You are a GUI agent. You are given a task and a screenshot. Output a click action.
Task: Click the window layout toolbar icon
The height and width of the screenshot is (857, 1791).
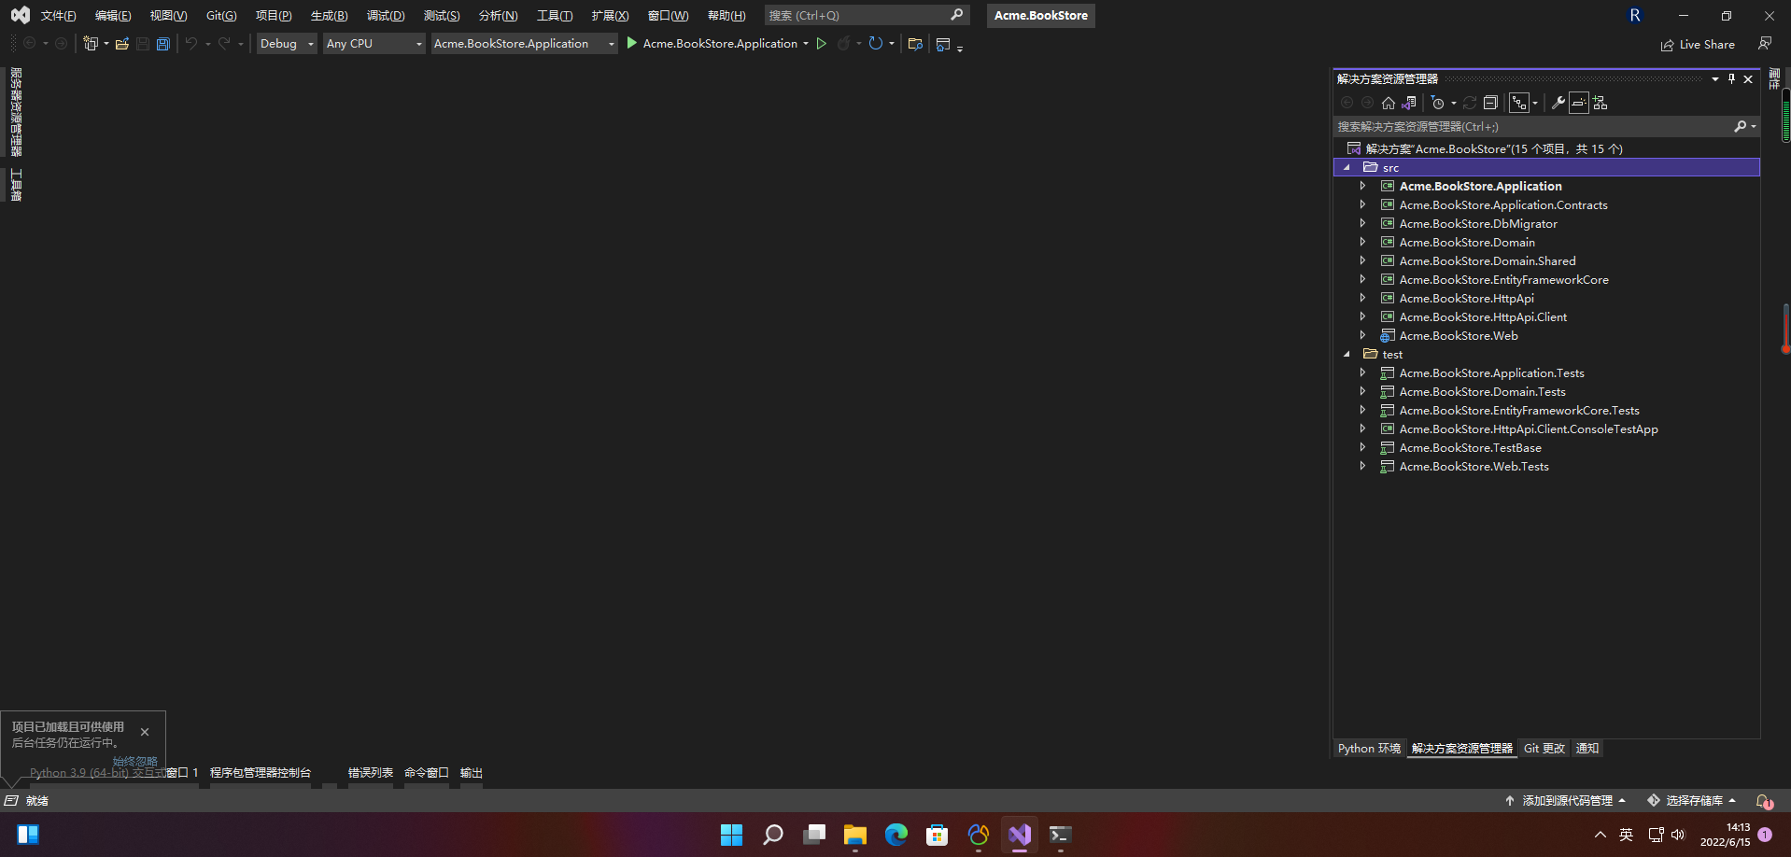pyautogui.click(x=943, y=44)
